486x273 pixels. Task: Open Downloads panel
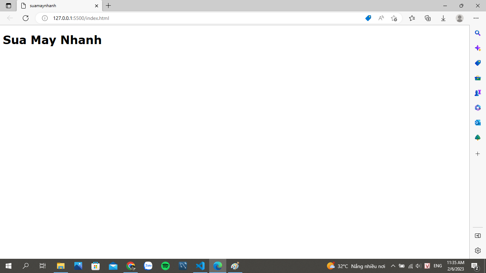(x=443, y=18)
